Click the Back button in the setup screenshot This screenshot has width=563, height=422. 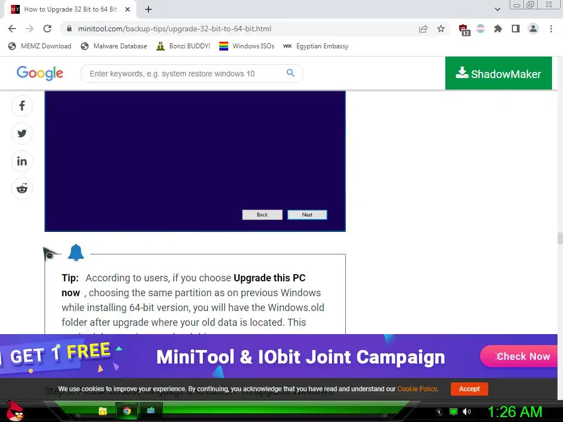tap(262, 215)
